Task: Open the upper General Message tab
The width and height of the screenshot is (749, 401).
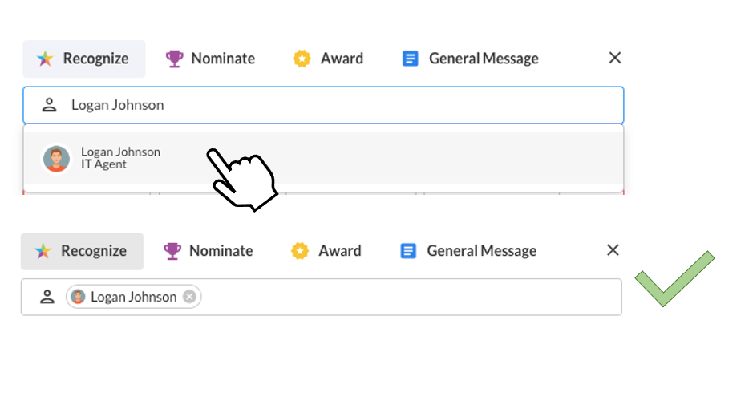Action: coord(471,59)
